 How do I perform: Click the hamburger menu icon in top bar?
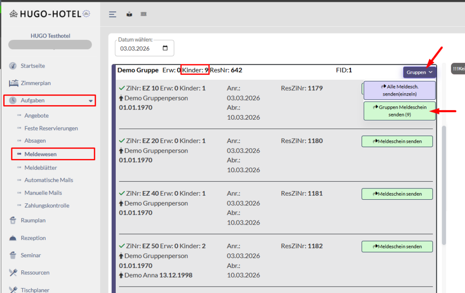coord(113,14)
